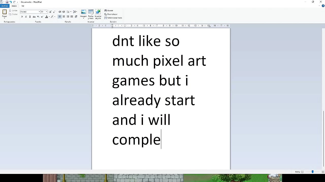This screenshot has height=182, width=325.
Task: Increase font size with the grow font icon
Action: [50, 12]
